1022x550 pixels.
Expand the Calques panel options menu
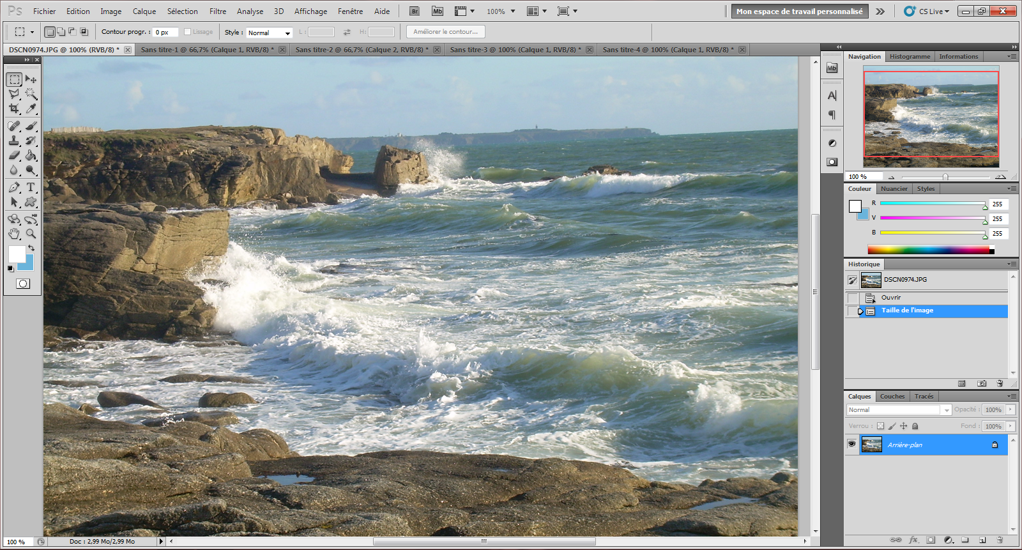click(x=1012, y=397)
